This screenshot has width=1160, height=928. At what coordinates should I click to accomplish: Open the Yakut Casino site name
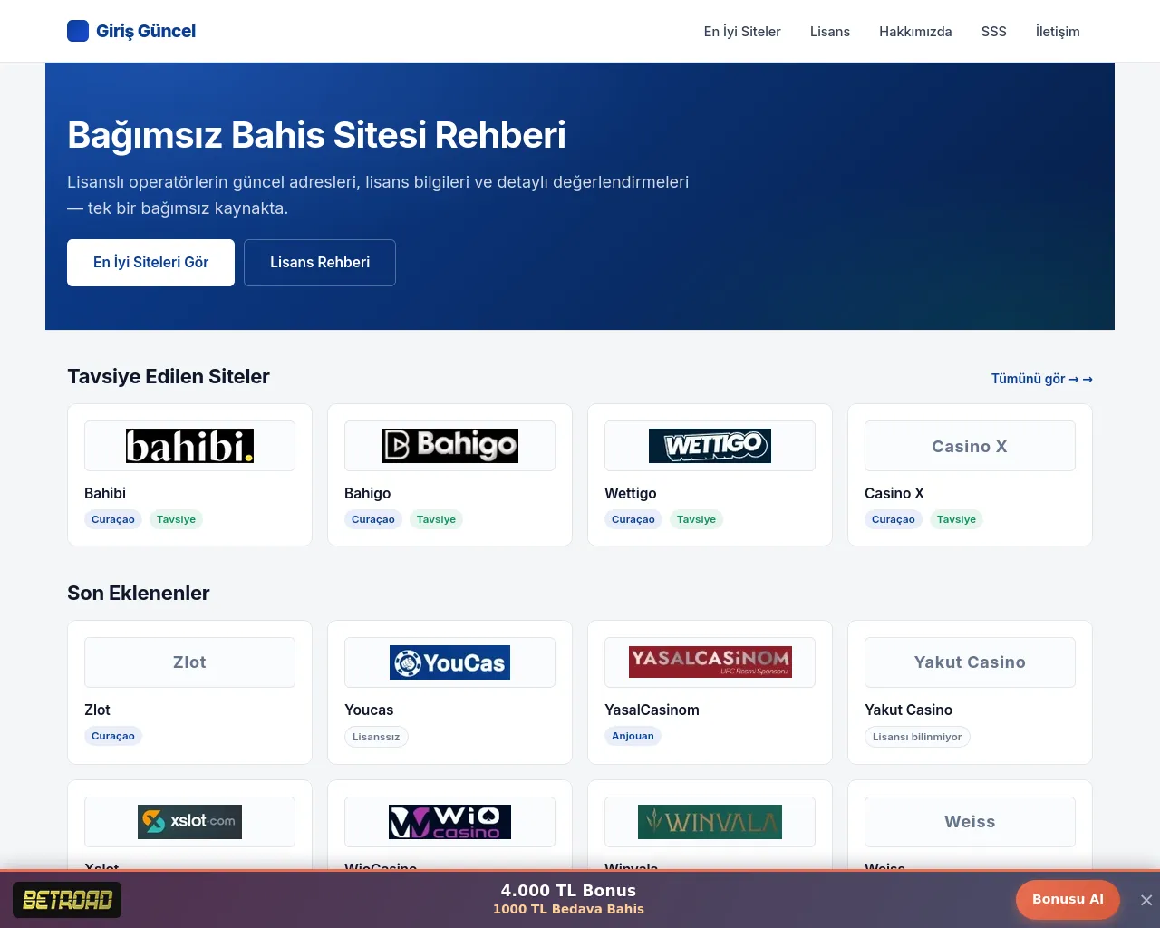908,710
